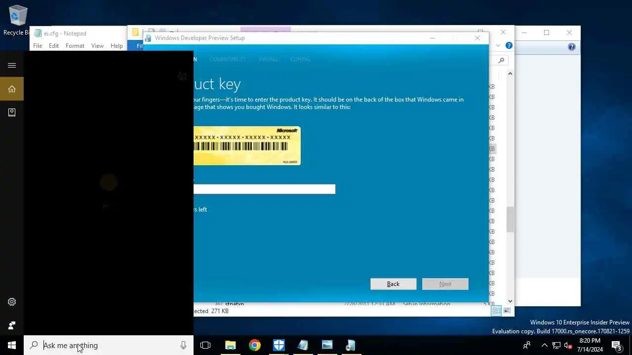Switch to the Setup disc taskbar icon

tap(351, 345)
